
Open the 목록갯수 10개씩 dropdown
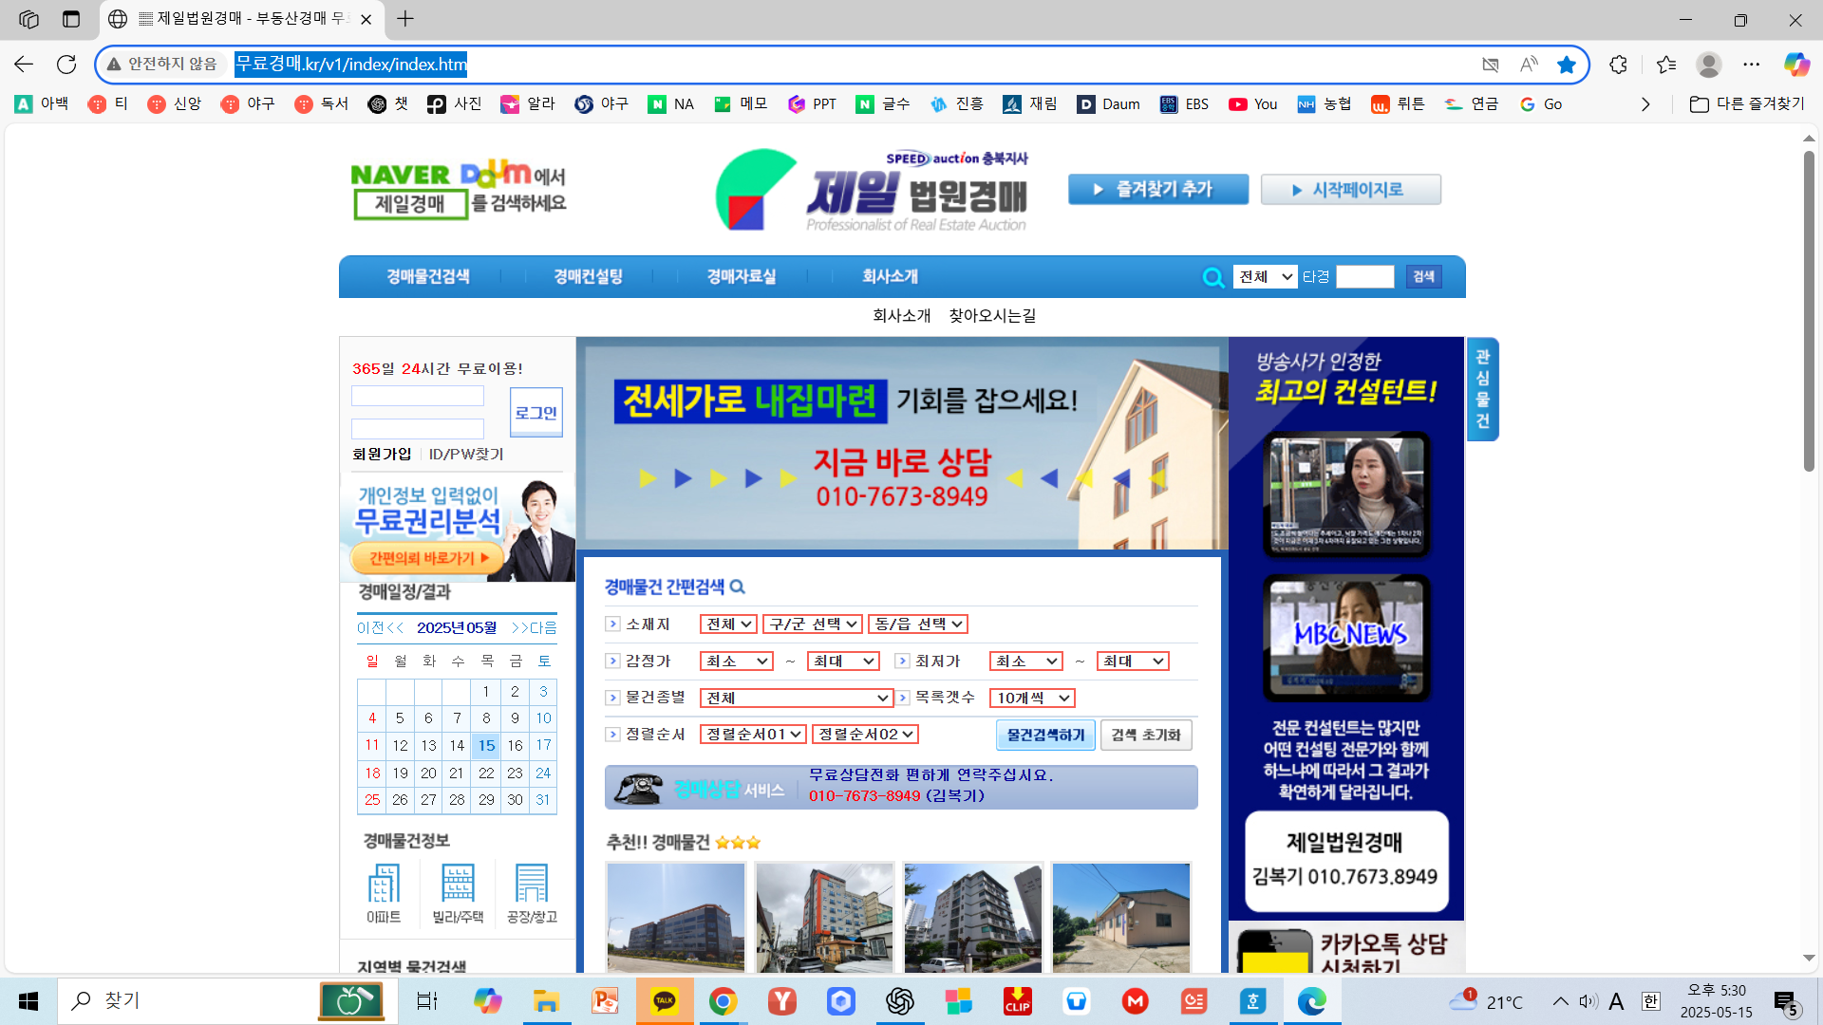pos(1032,698)
